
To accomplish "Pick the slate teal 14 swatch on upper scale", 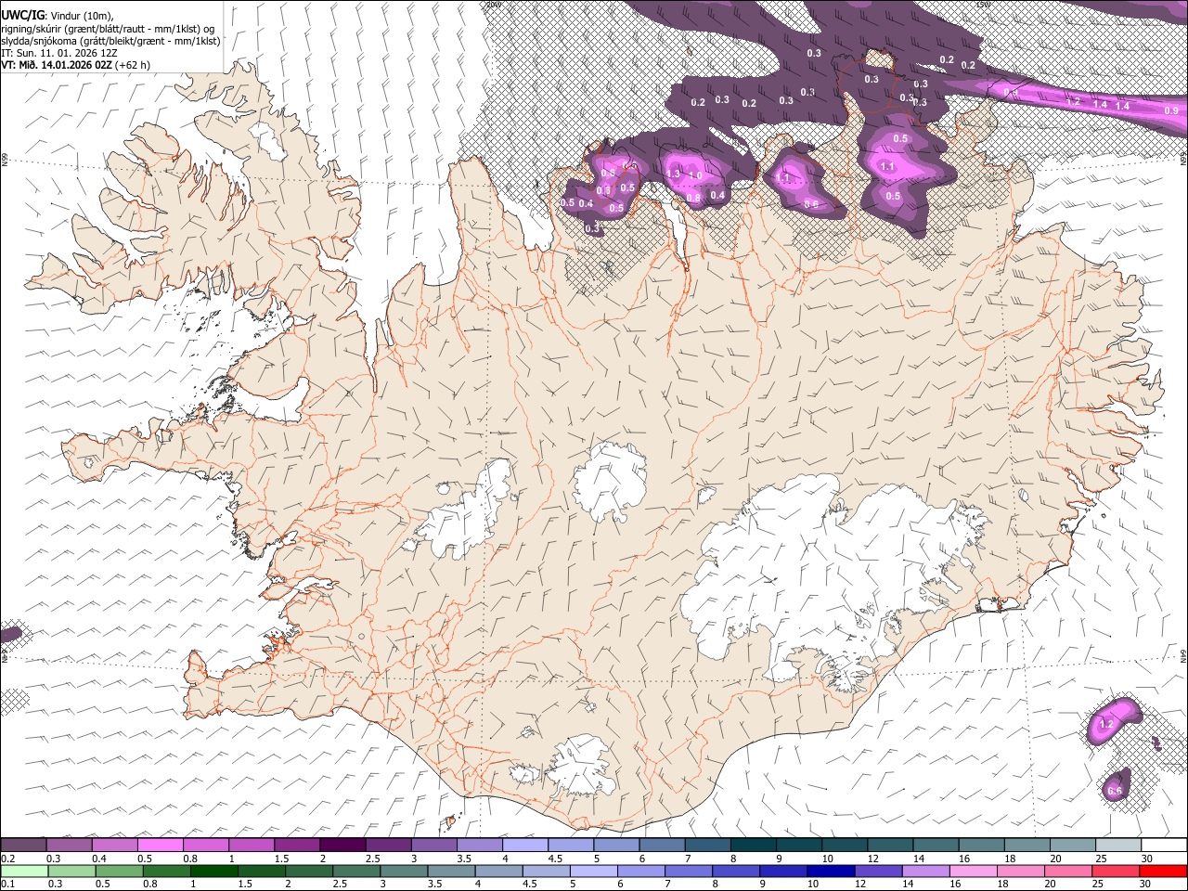I will pyautogui.click(x=936, y=846).
